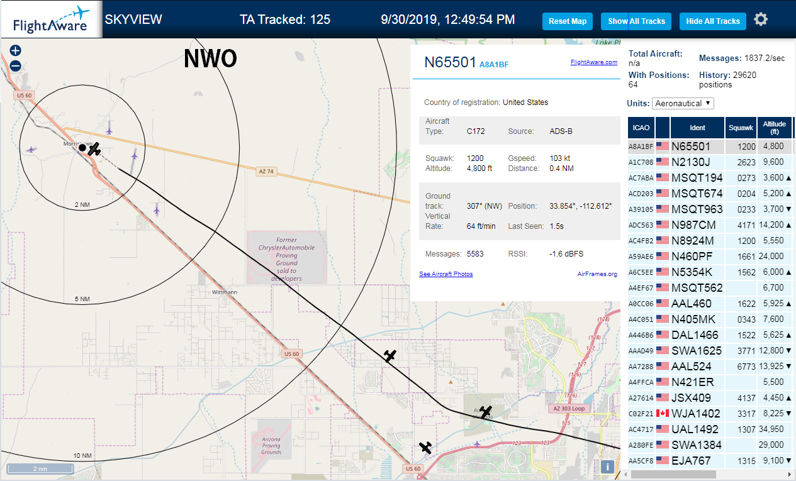Select the MSQT963 aircraft row
The width and height of the screenshot is (796, 481).
[x=711, y=209]
